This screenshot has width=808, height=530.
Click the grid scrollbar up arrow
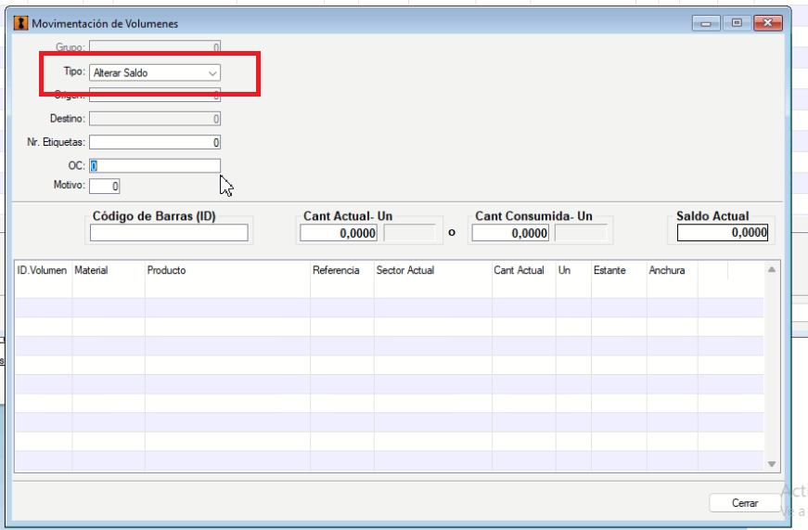point(772,269)
